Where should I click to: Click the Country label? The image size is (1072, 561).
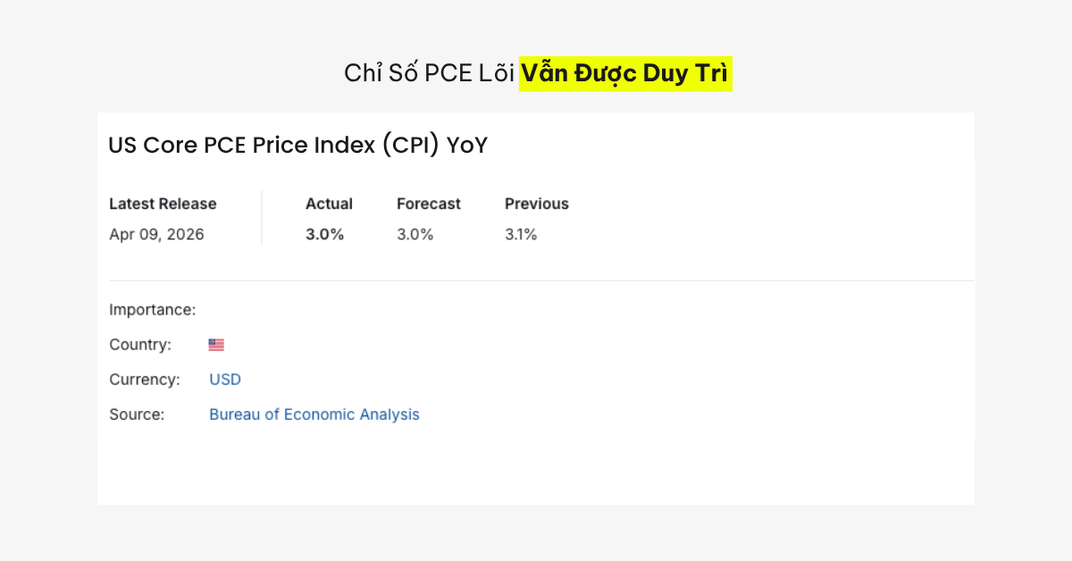(139, 345)
